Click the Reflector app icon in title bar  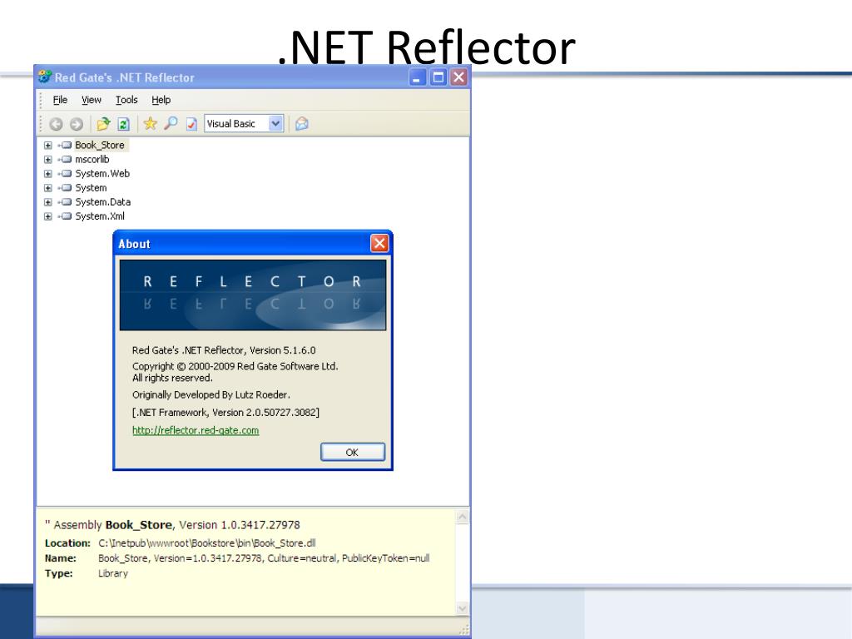point(45,77)
